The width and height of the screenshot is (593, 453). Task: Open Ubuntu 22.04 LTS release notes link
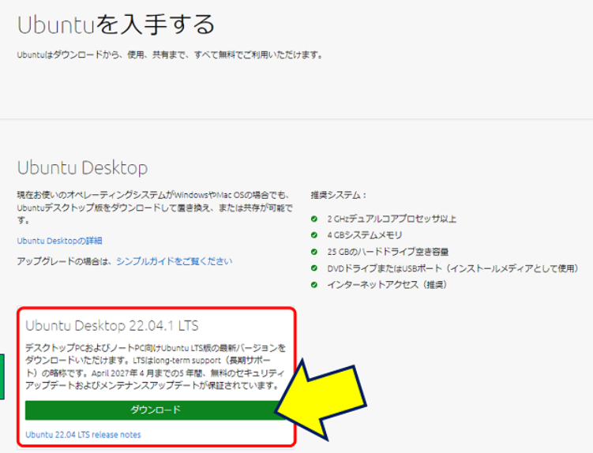pyautogui.click(x=83, y=435)
